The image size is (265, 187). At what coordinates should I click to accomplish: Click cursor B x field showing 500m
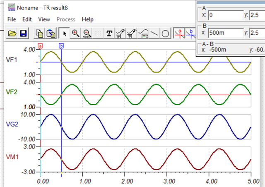(226, 33)
